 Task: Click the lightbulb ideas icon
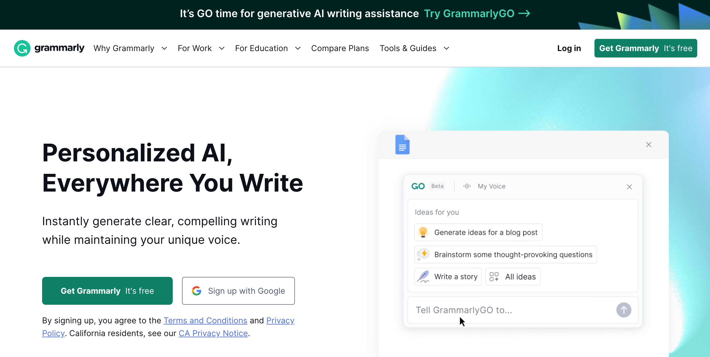[x=423, y=232]
